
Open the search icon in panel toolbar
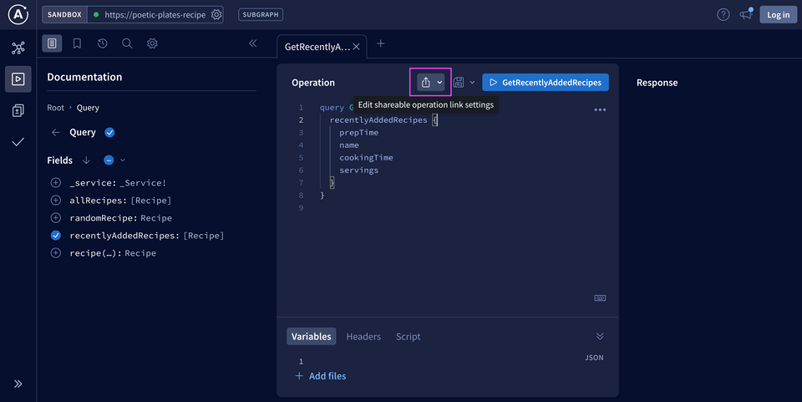(x=127, y=43)
